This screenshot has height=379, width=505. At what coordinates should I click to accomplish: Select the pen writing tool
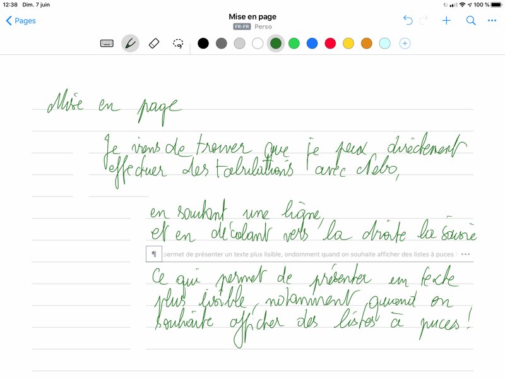pos(130,44)
